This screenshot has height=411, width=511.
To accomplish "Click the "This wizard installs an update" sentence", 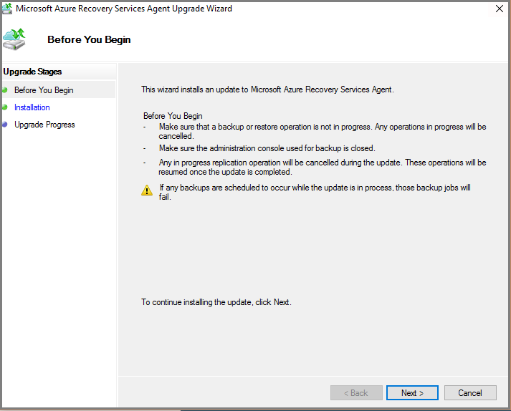I will tap(268, 90).
